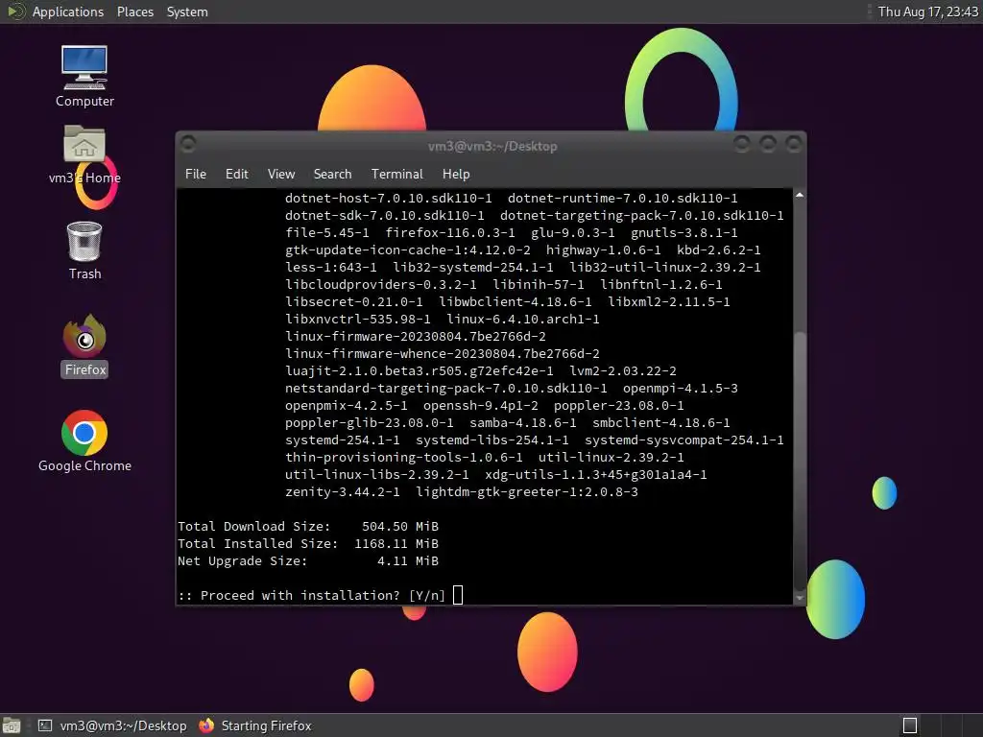Viewport: 983px width, 737px height.
Task: Click the terminal window menu button at title bar left
Action: pyautogui.click(x=188, y=144)
